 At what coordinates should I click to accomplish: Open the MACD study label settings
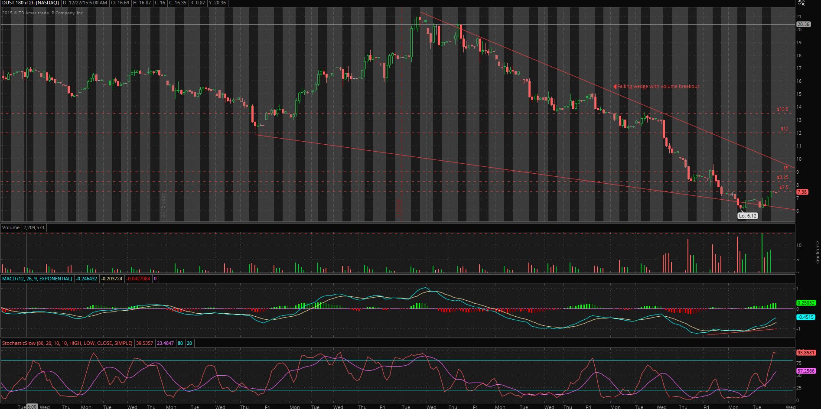(37, 279)
